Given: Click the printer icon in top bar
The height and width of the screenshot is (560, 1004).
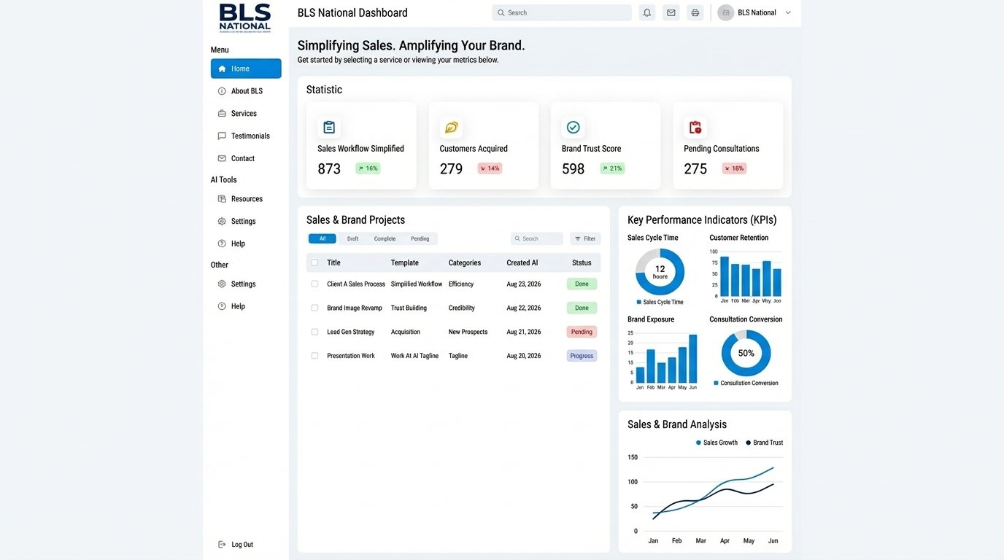Looking at the screenshot, I should [x=695, y=12].
